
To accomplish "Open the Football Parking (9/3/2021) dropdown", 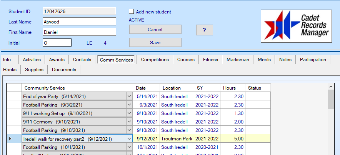I will click(129, 105).
